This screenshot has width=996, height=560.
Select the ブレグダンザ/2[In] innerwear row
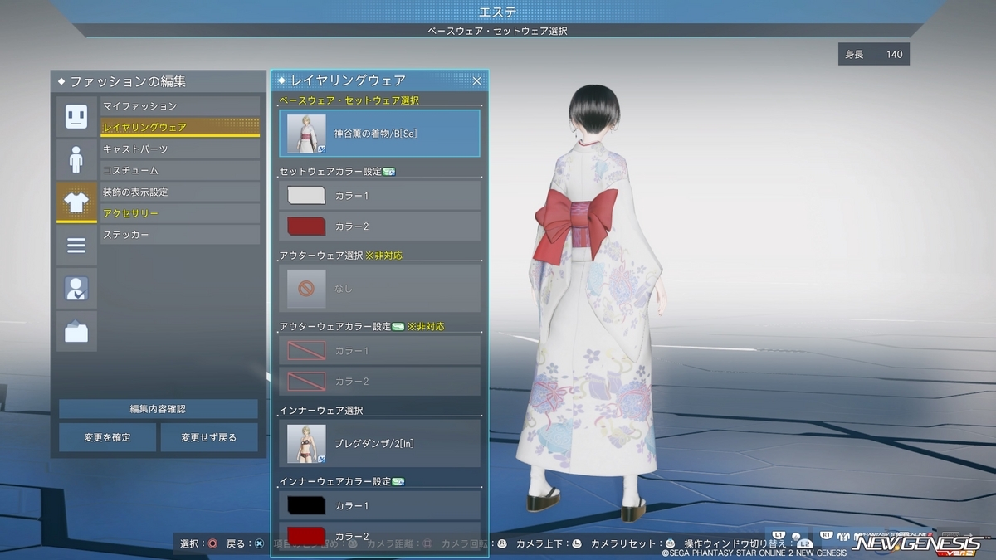pyautogui.click(x=380, y=443)
